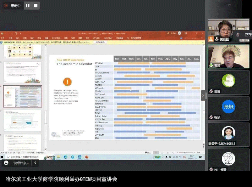Click the orange exclamation icon on slide
252x187 pixels.
[x=67, y=82]
